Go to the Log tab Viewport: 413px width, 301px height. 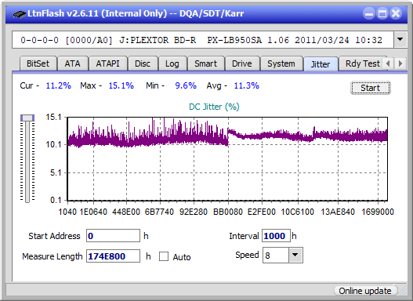172,63
